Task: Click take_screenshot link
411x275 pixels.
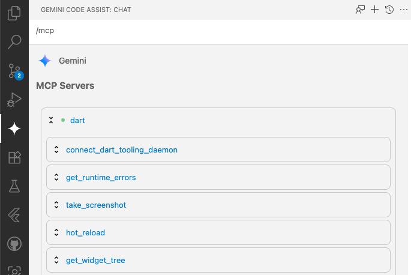Action: pyautogui.click(x=96, y=205)
